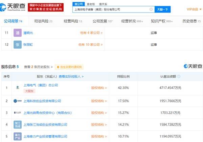This screenshot has height=142, width=203.
Task: Select the 1584.7282万元 amount cell
Action: click(170, 124)
